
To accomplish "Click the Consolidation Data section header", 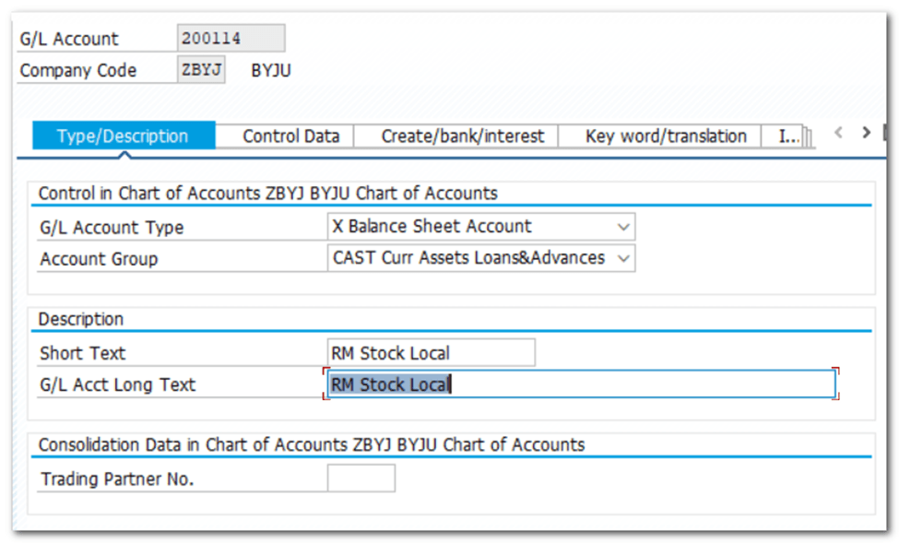I will point(312,445).
